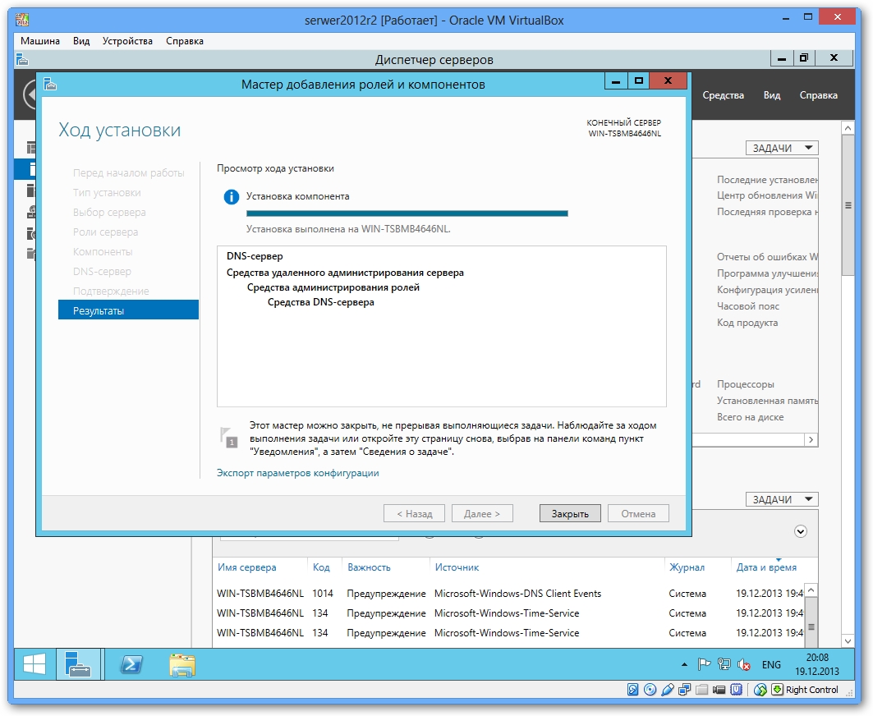
Task: Click the VirtualBox mouse integration indicator
Action: tap(760, 690)
